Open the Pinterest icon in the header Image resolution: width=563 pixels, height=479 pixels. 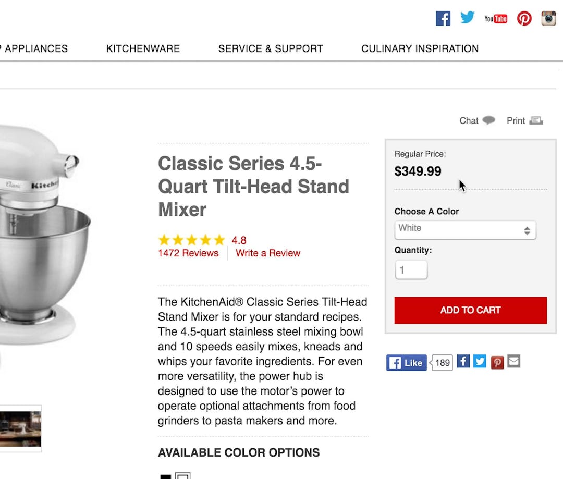tap(524, 18)
